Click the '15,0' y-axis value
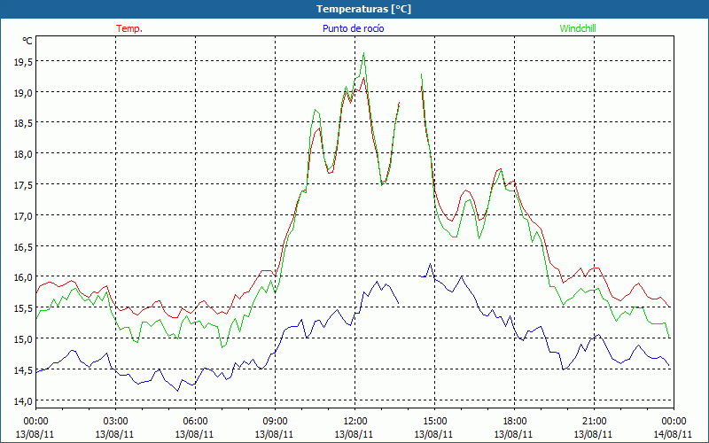Image resolution: width=709 pixels, height=443 pixels. (x=23, y=339)
